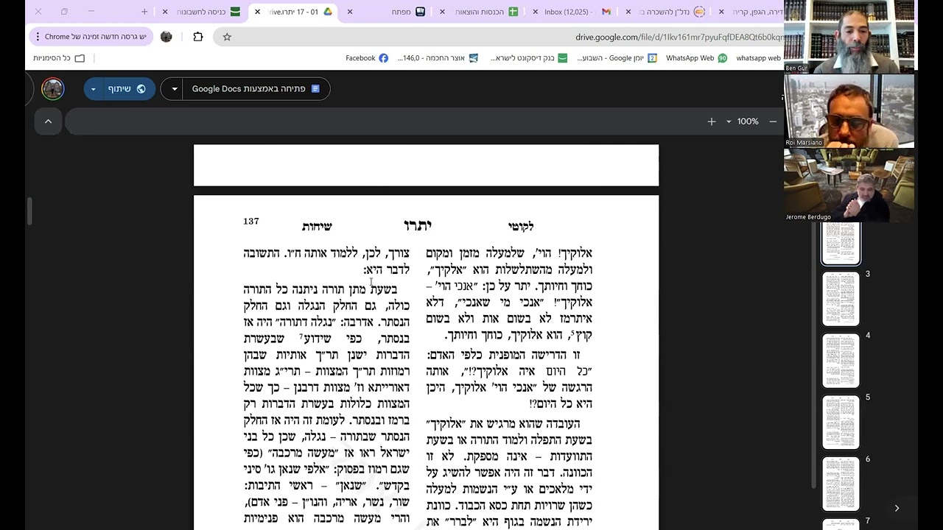Close the Gmail Inbox tab
This screenshot has height=530, width=943.
point(535,12)
